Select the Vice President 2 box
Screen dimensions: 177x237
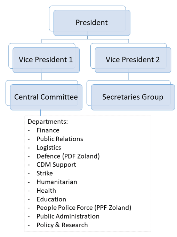tap(133, 60)
